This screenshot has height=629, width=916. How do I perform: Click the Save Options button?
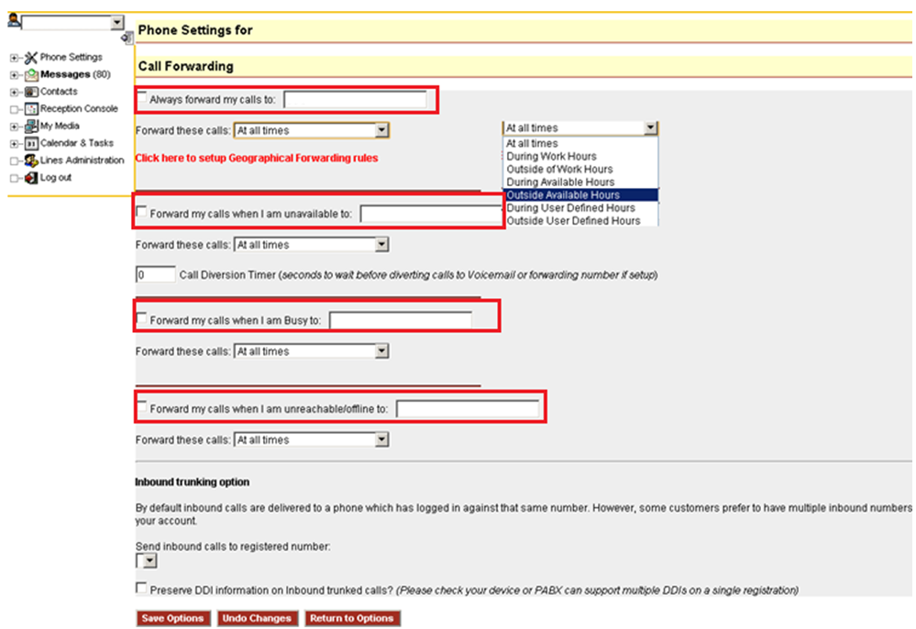pos(172,618)
